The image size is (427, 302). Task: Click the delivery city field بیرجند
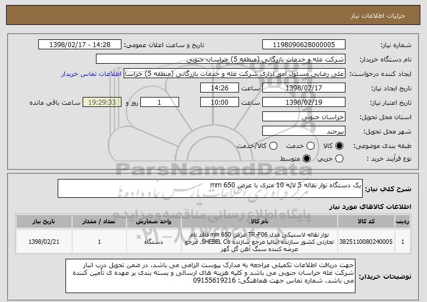pos(304,131)
